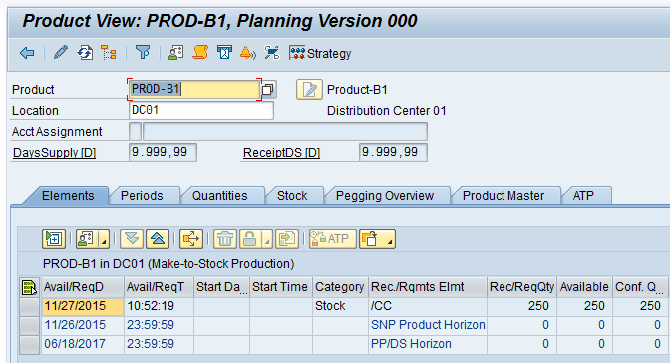This screenshot has height=363, width=670.
Task: Click the delete trash can icon
Action: pos(225,239)
